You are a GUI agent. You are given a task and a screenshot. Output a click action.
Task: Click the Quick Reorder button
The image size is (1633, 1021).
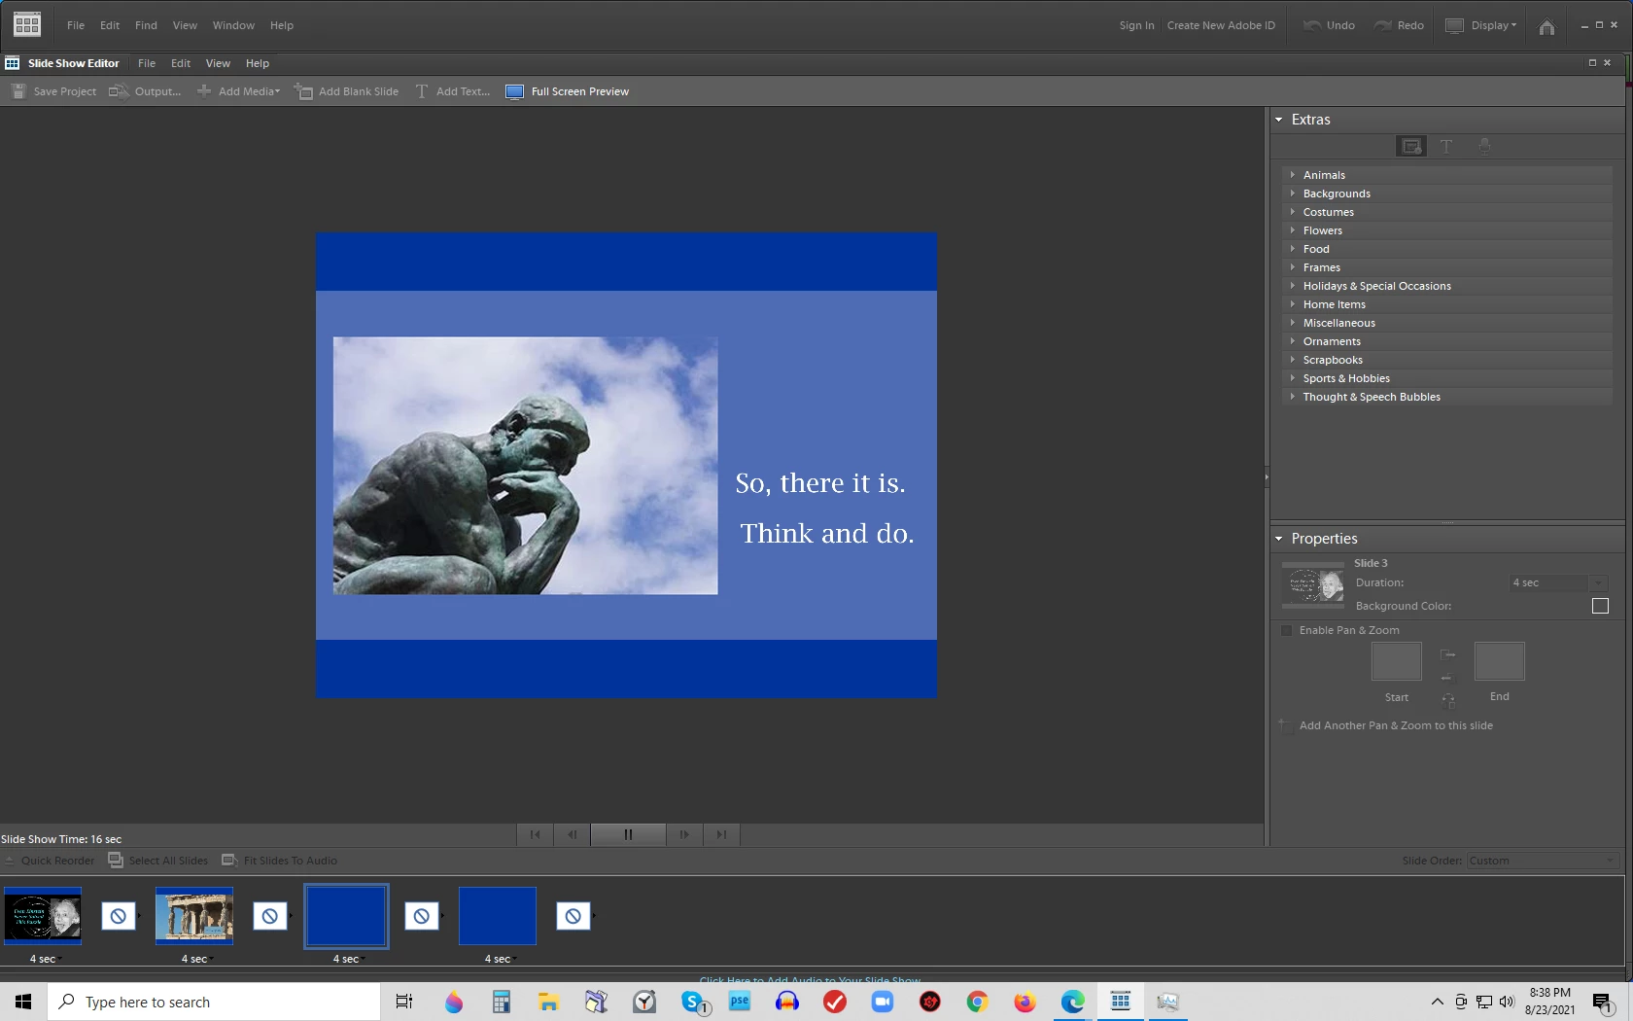pos(49,861)
